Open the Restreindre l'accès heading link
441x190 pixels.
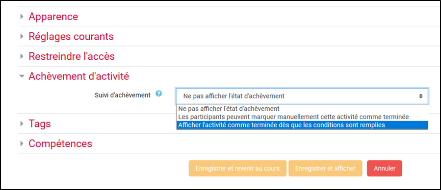click(72, 56)
